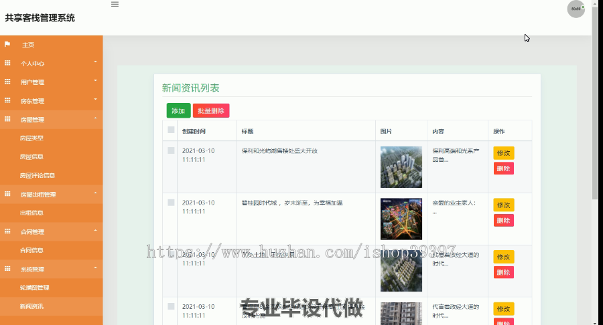This screenshot has width=603, height=325.
Task: Click the vertical page scrollbar thumb
Action: (x=595, y=103)
